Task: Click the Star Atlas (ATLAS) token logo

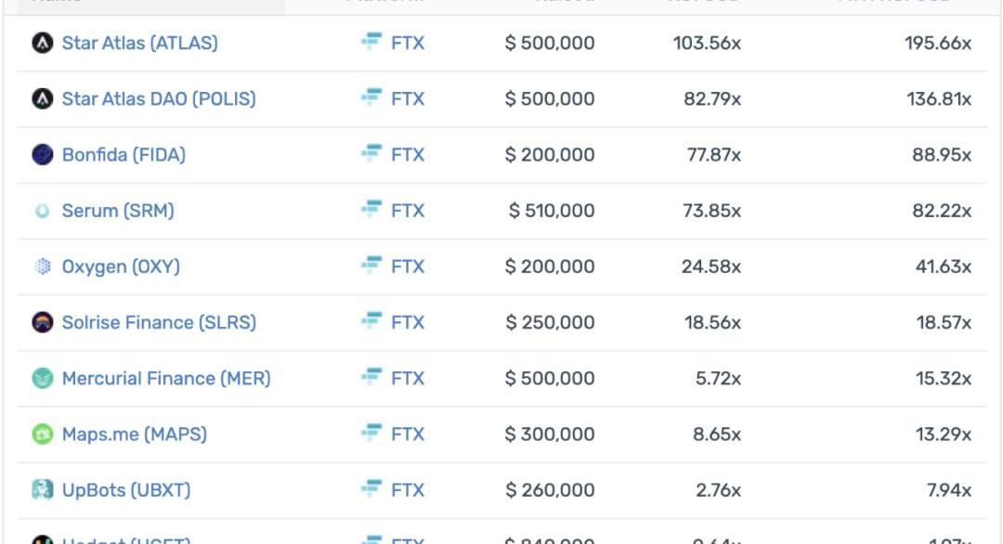Action: [x=42, y=43]
